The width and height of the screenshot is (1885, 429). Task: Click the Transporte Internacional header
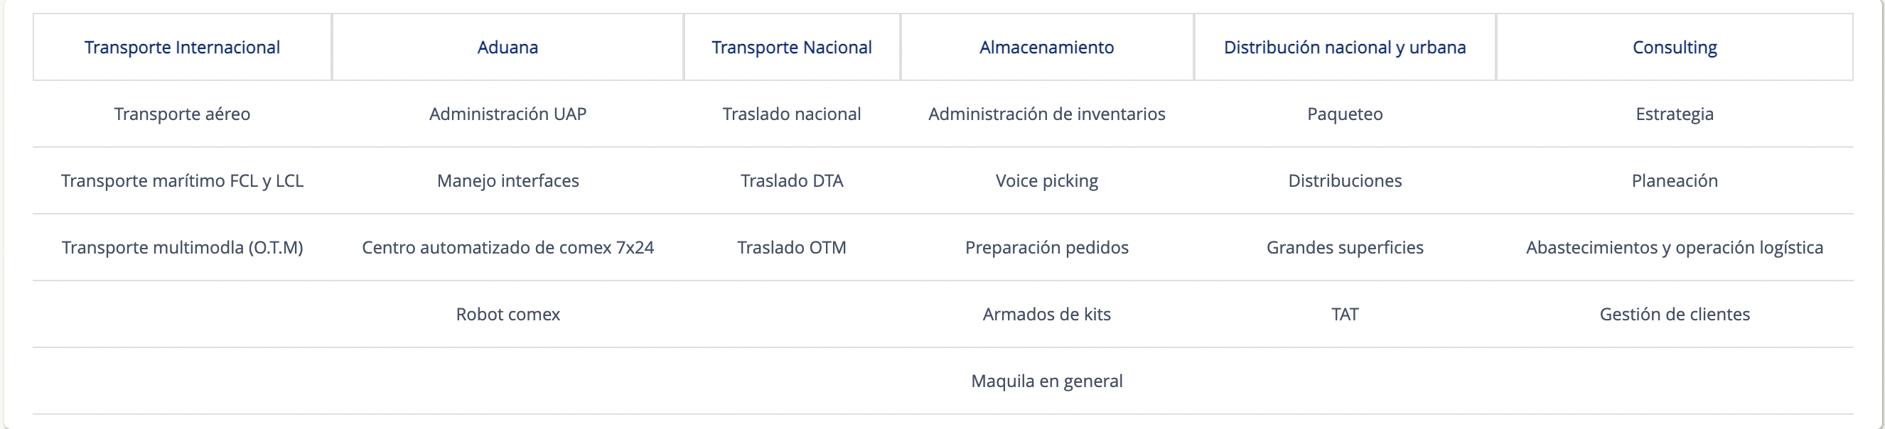182,48
